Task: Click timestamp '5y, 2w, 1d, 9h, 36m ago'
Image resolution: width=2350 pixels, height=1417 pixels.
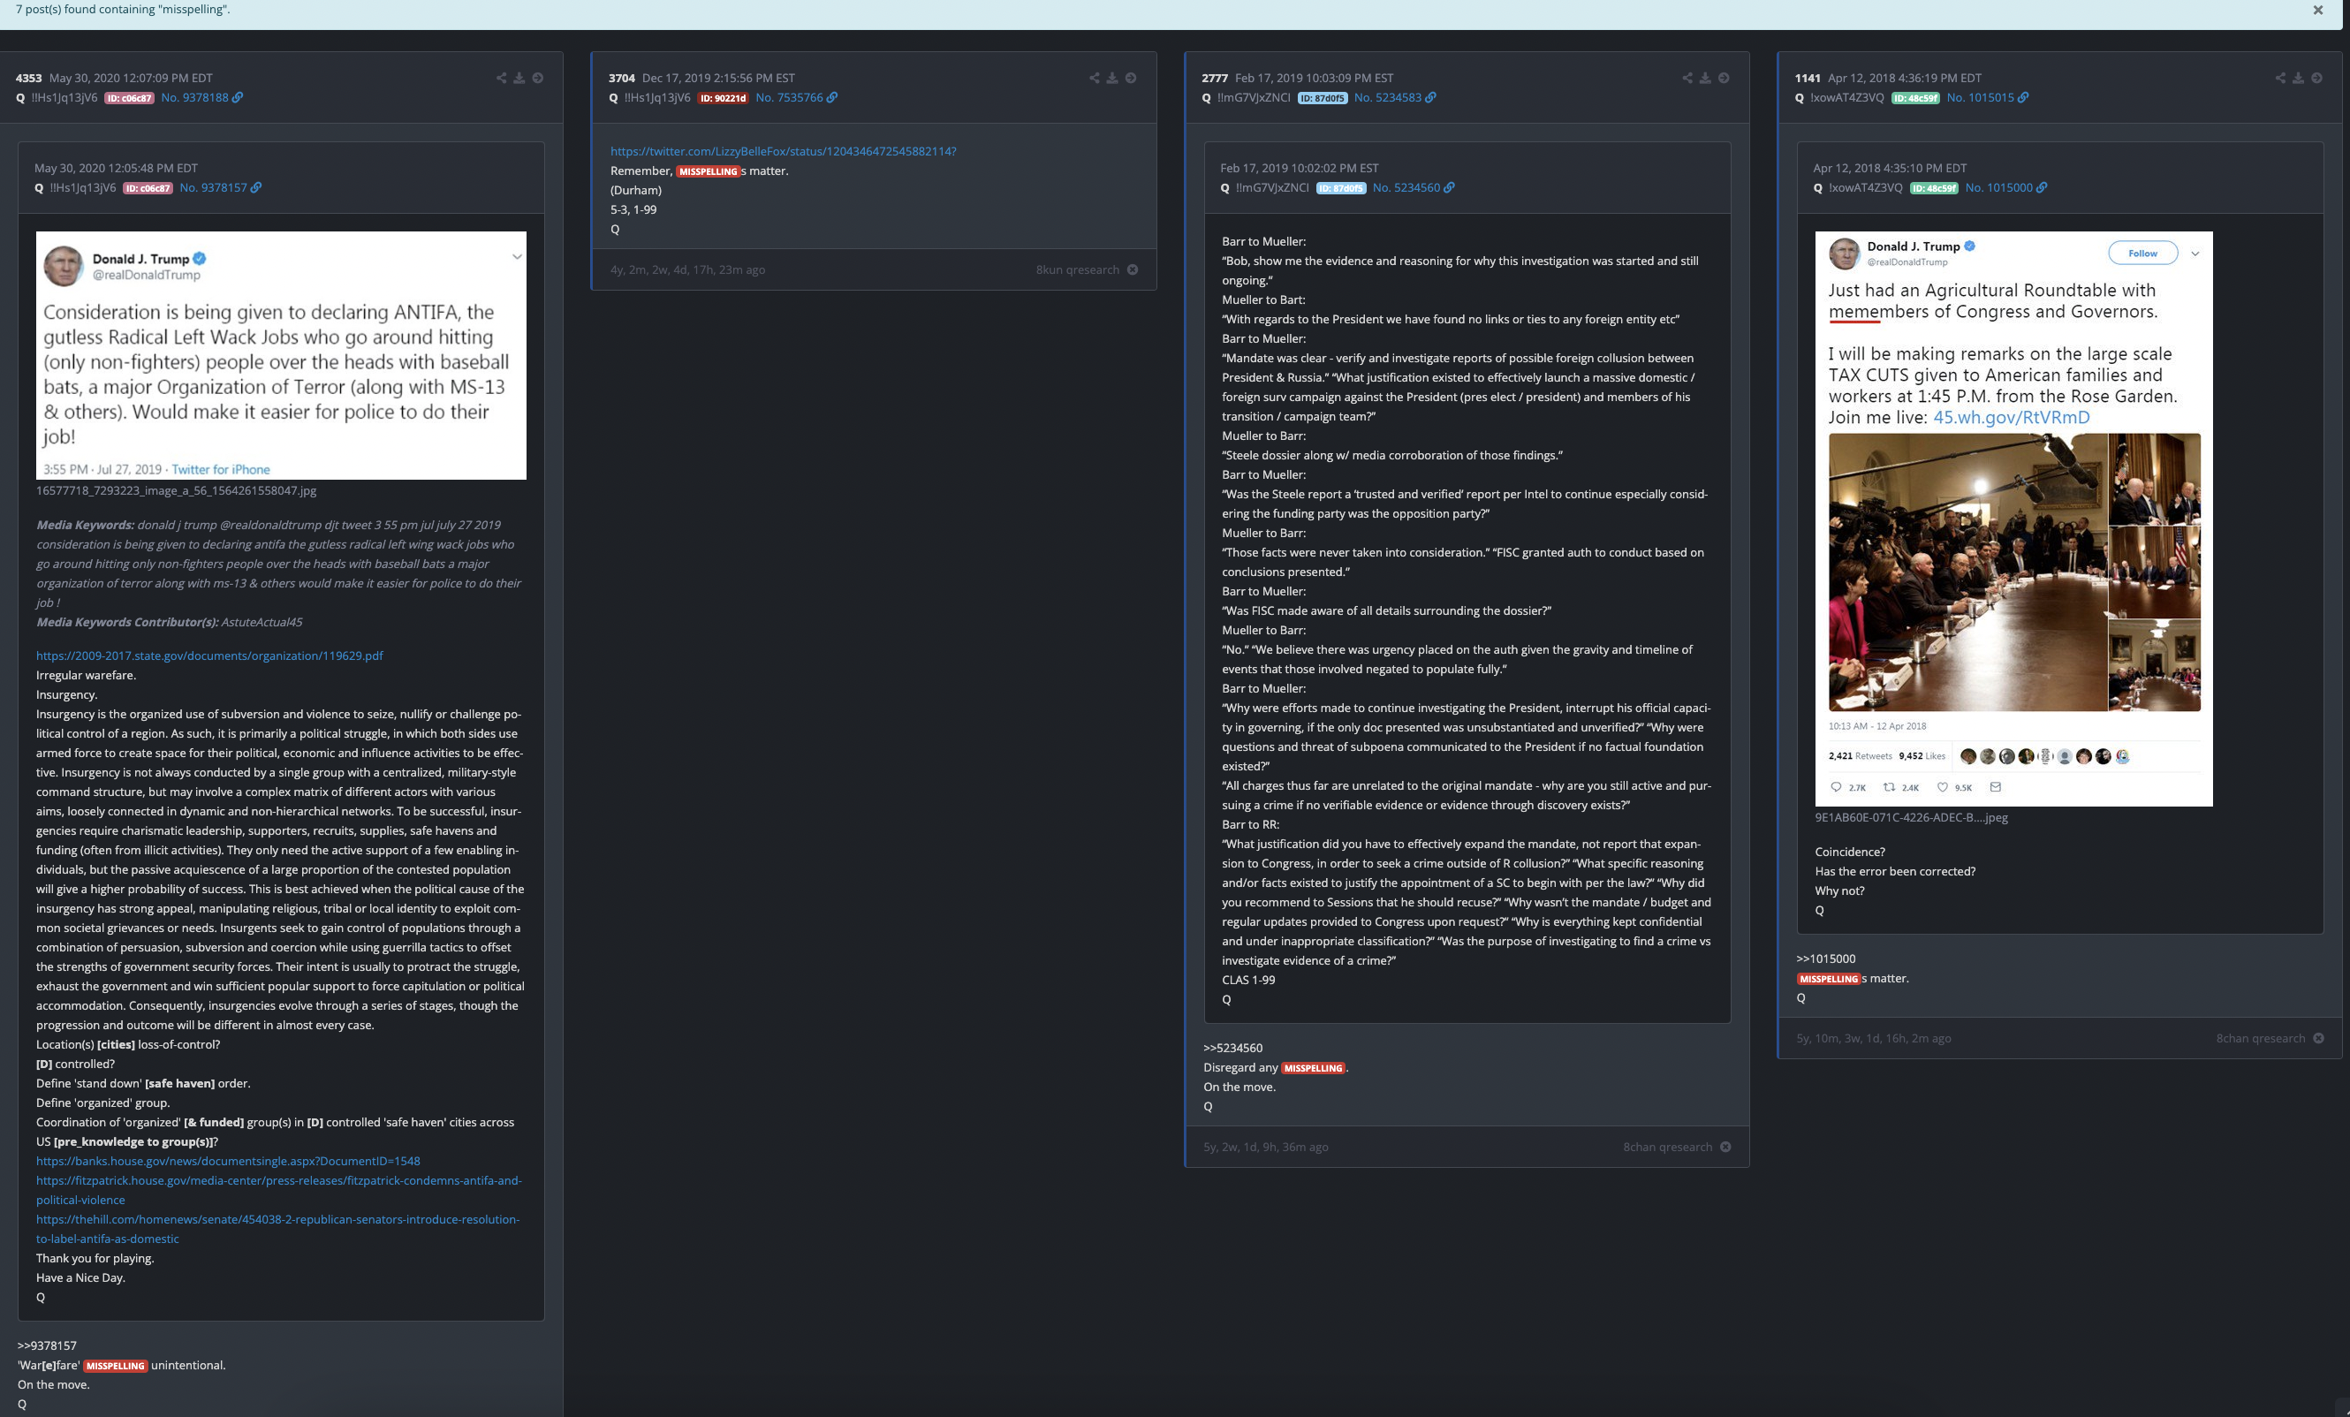Action: coord(1266,1148)
